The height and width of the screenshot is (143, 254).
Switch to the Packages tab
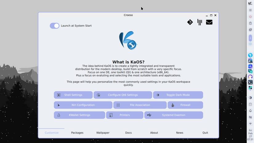[77, 133]
